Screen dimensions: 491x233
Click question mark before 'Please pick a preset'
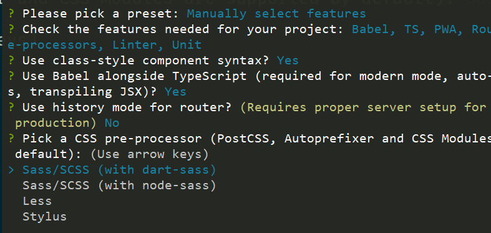11,14
